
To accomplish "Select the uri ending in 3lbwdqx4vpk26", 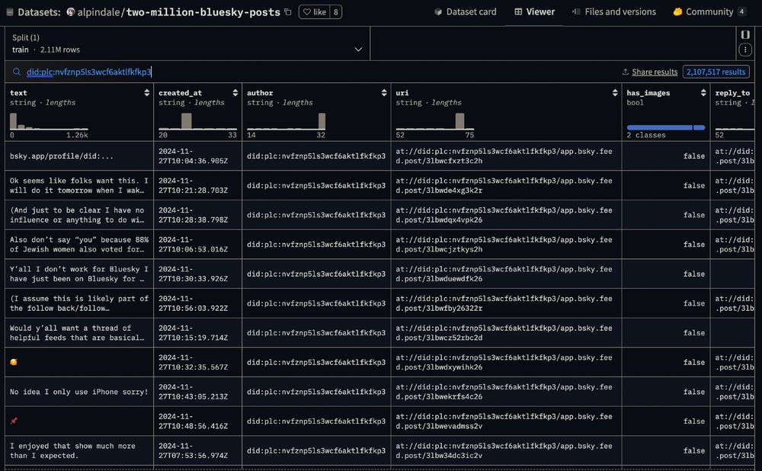I will tap(506, 215).
